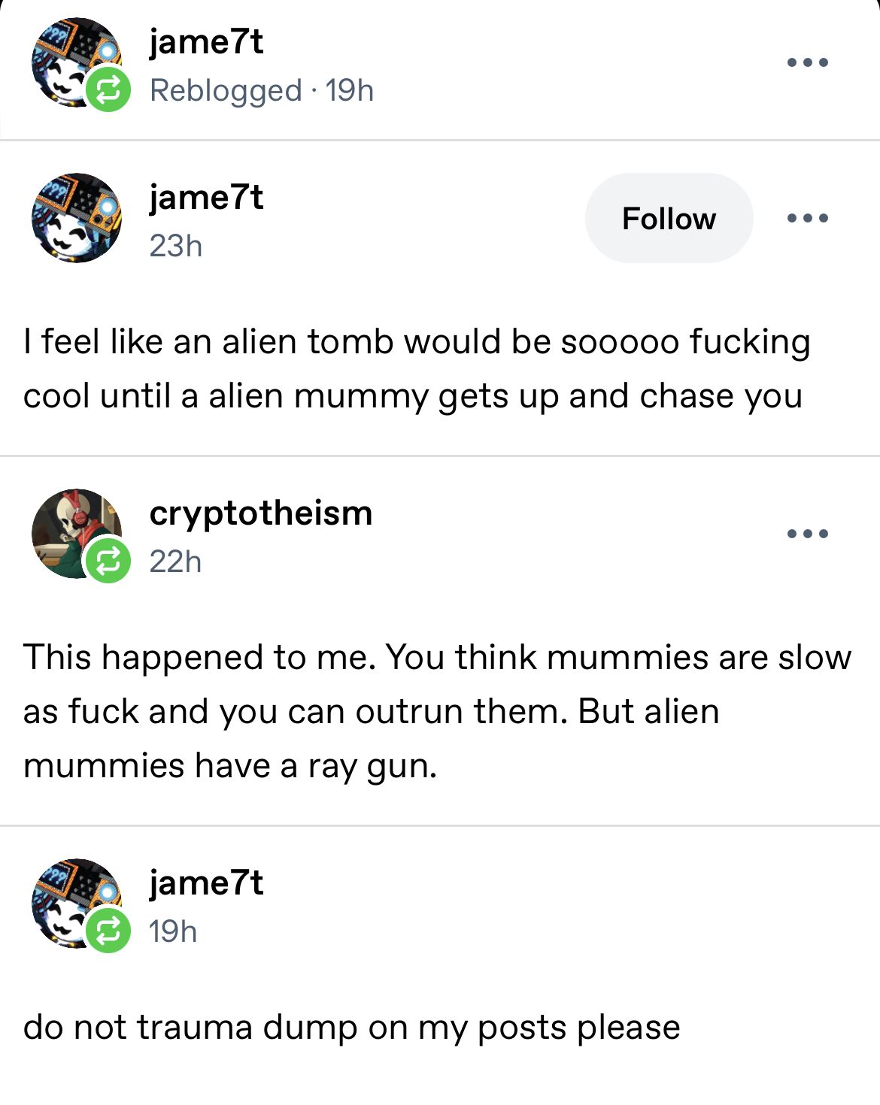The image size is (880, 1105).
Task: Select the alien tomb post text
Action: 417,369
